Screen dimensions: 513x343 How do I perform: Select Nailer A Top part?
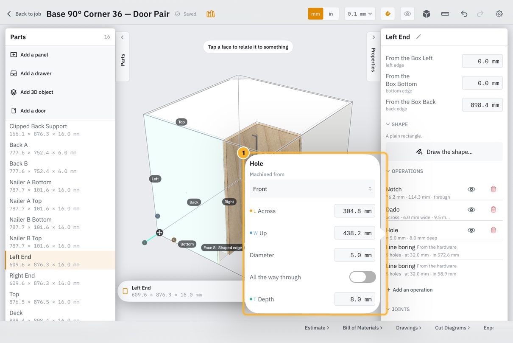[60, 204]
